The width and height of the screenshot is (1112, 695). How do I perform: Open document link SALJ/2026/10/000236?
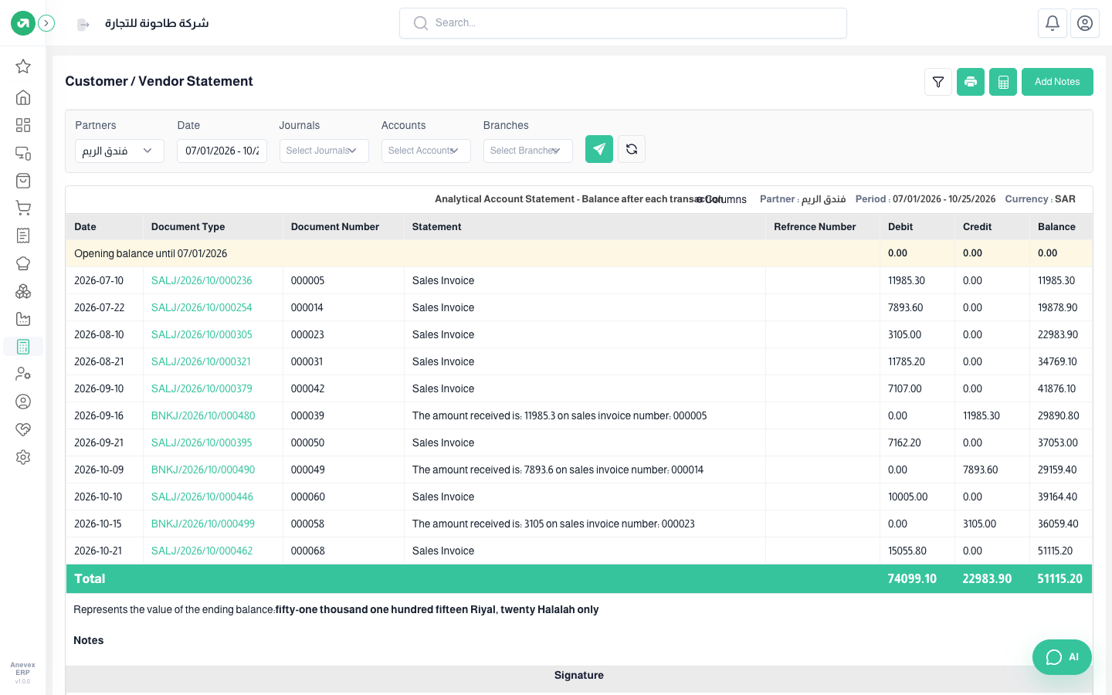(202, 280)
